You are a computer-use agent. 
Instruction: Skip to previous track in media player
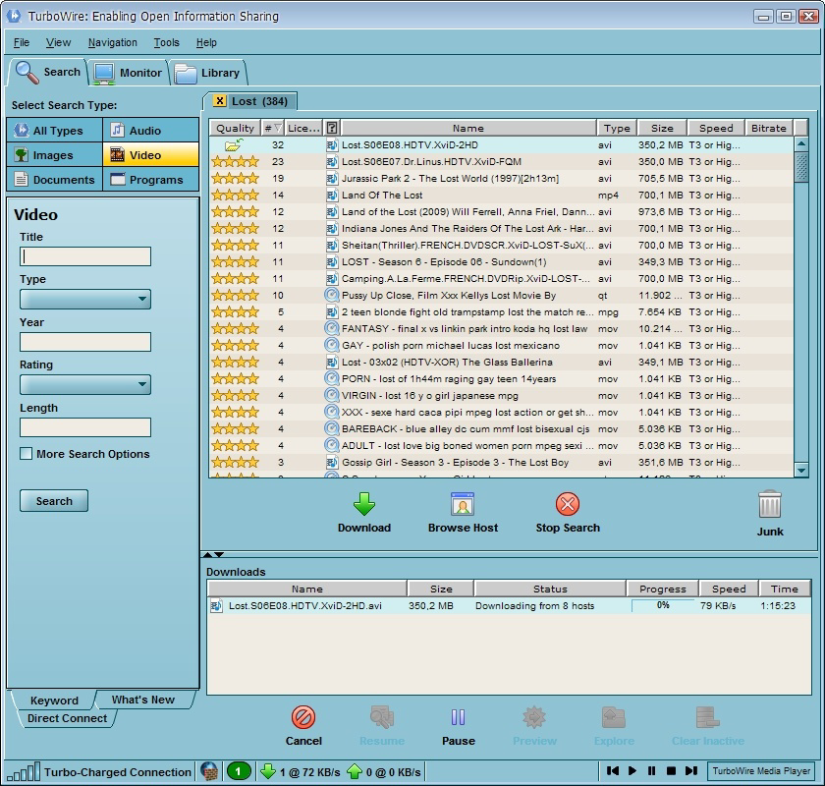[x=613, y=770]
